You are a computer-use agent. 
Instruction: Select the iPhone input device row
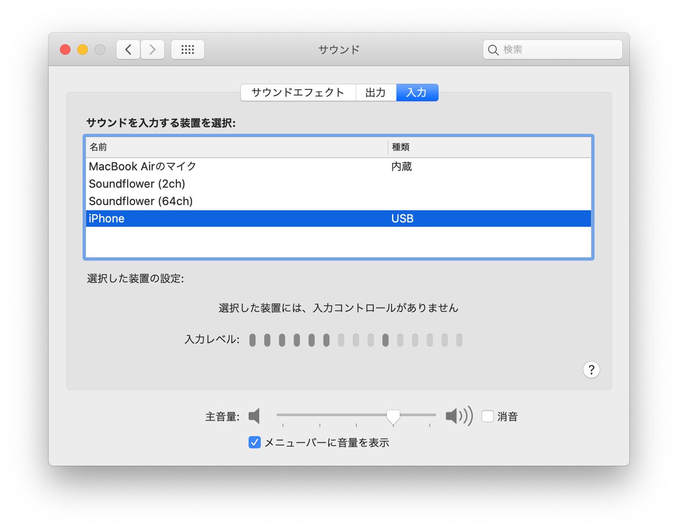[338, 219]
